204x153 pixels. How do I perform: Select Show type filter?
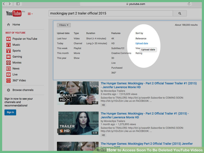(76, 58)
